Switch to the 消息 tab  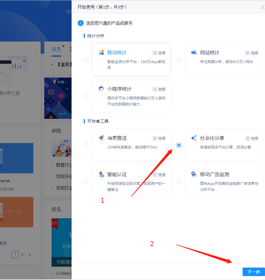click(56, 49)
